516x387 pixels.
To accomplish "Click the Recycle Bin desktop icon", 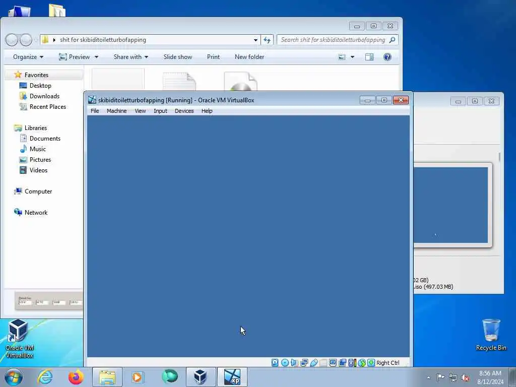I will click(491, 335).
